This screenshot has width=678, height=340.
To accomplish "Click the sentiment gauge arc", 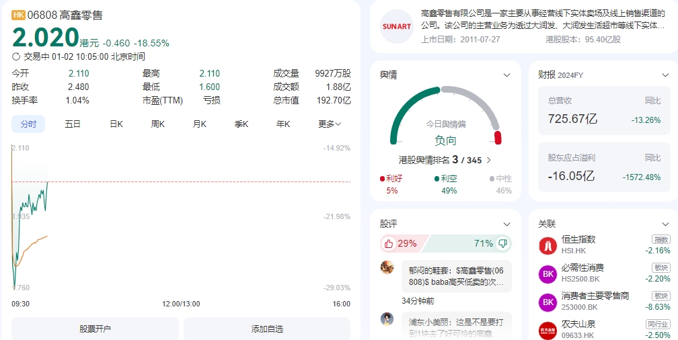I will [445, 115].
